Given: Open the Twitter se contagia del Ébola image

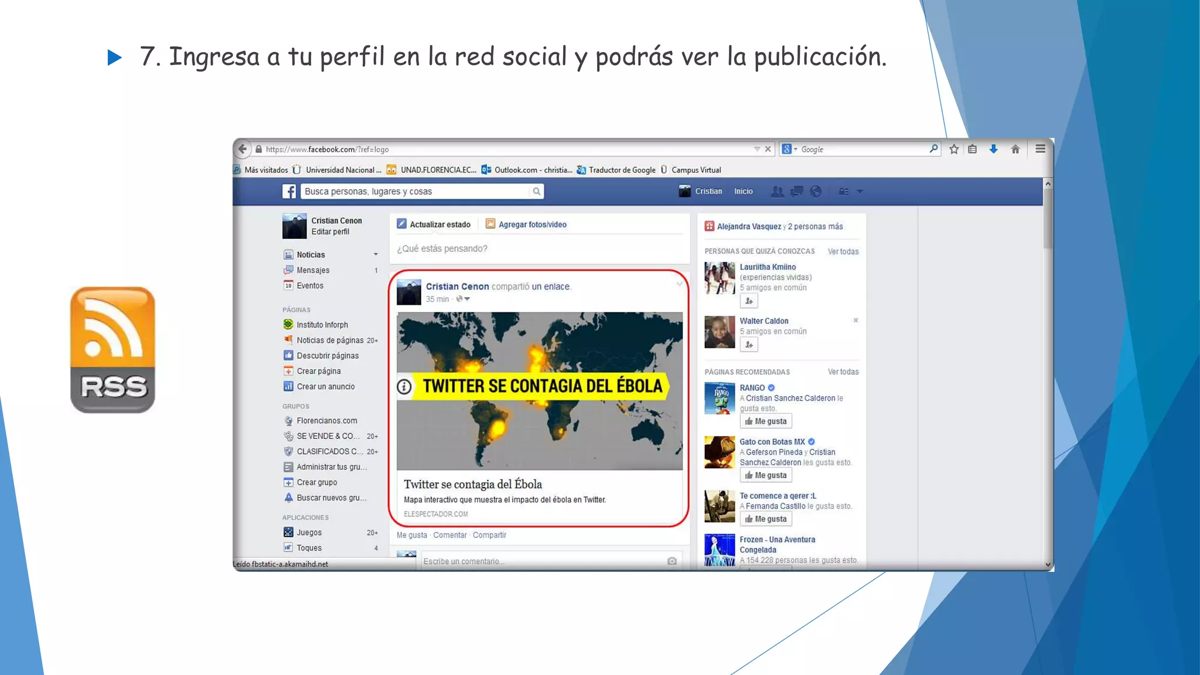Looking at the screenshot, I should [540, 391].
